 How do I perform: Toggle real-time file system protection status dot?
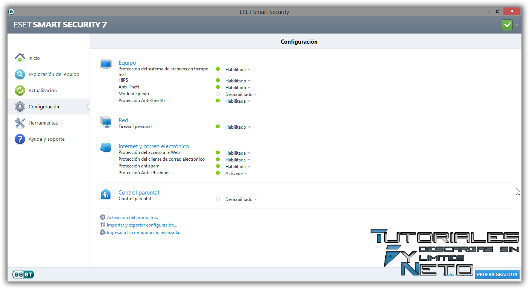[x=218, y=69]
